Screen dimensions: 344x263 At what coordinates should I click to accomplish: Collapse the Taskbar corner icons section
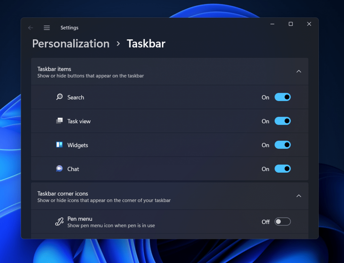coord(299,196)
